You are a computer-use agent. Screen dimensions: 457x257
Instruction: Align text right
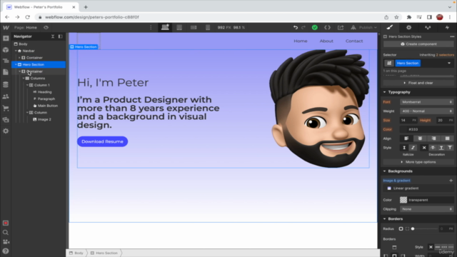[433, 138]
